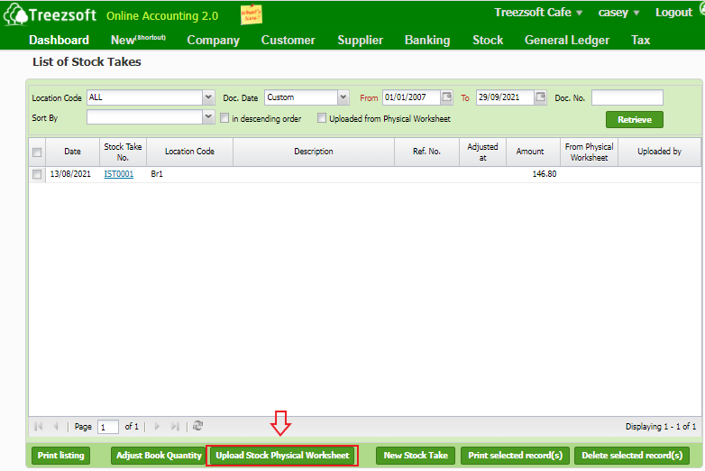The width and height of the screenshot is (705, 471).
Task: Enable the in descending order checkbox
Action: [x=224, y=118]
